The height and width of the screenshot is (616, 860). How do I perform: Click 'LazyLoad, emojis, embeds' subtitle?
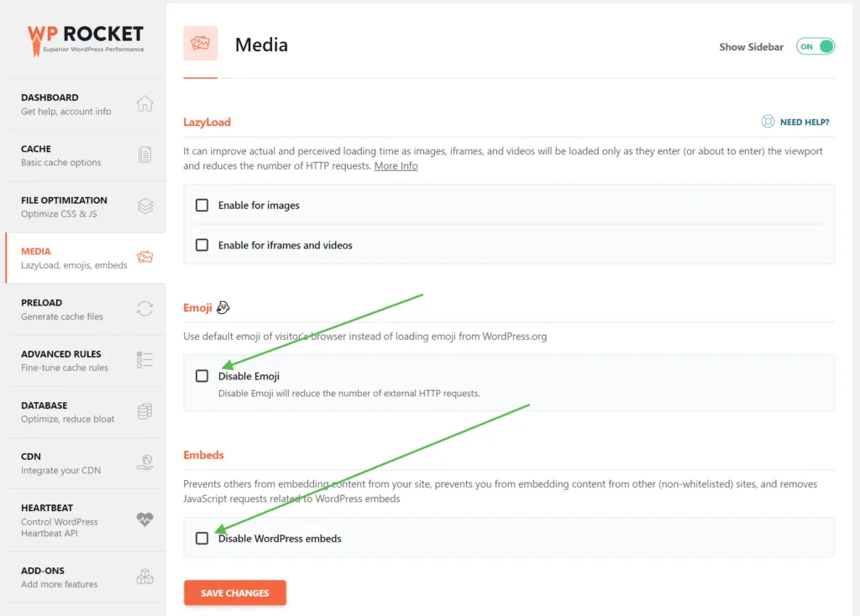pyautogui.click(x=74, y=265)
